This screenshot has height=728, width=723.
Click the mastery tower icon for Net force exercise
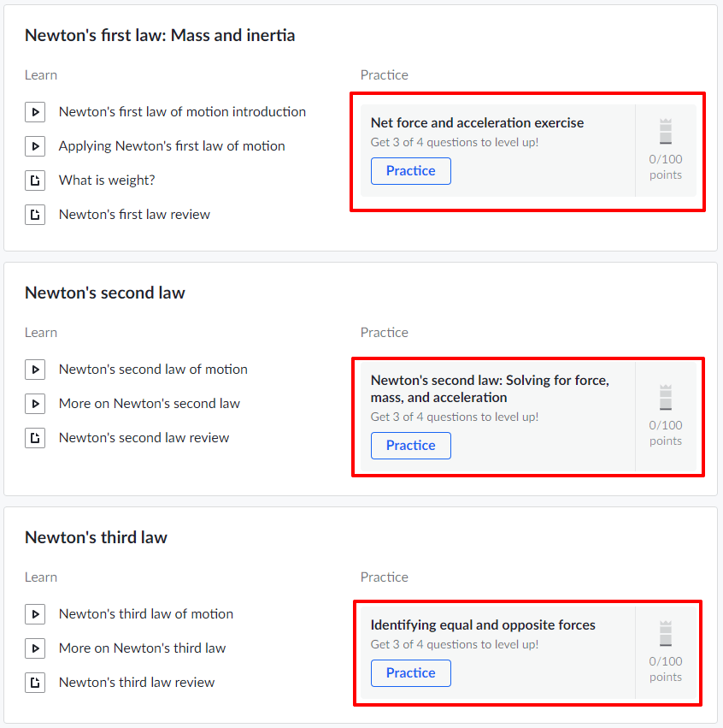point(666,132)
